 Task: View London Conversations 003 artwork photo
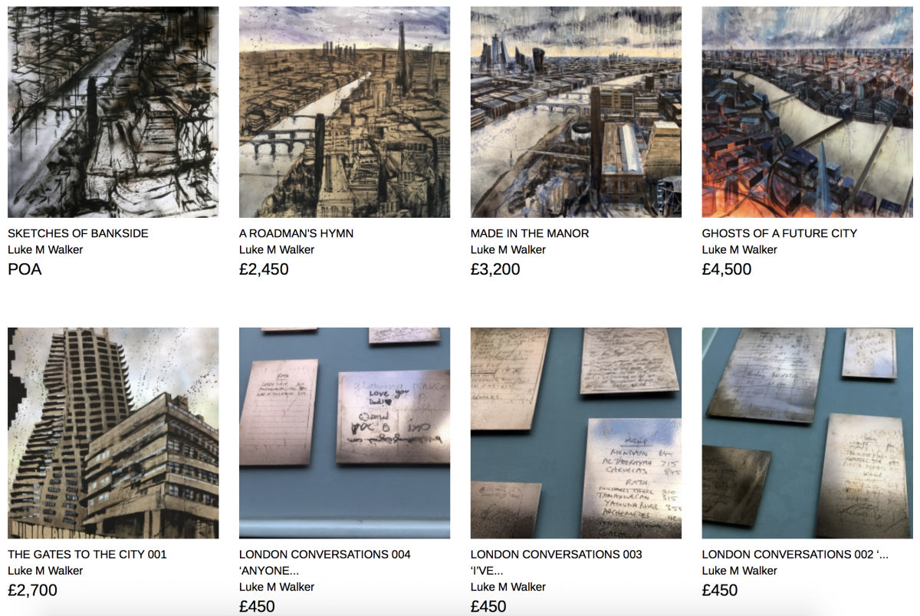coord(576,433)
